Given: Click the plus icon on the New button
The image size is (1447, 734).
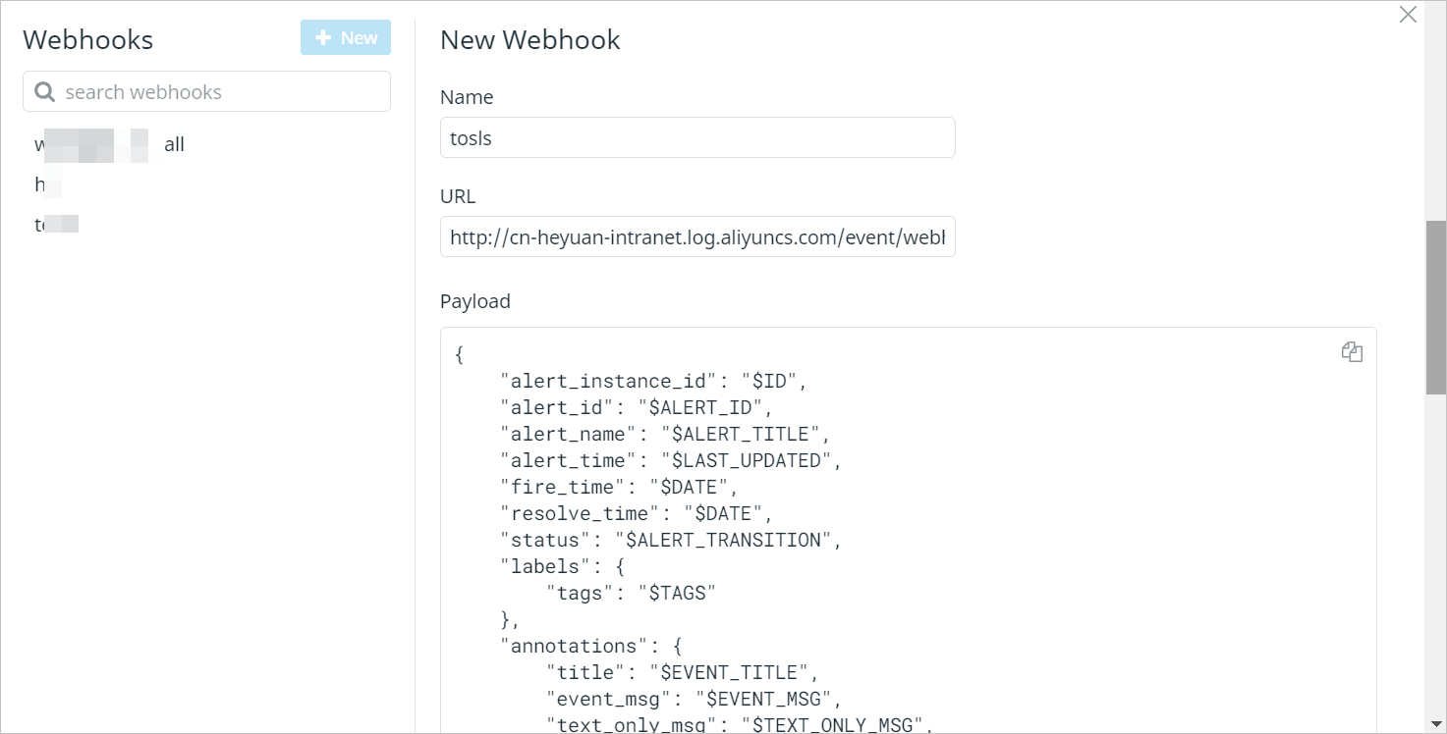Looking at the screenshot, I should (325, 37).
